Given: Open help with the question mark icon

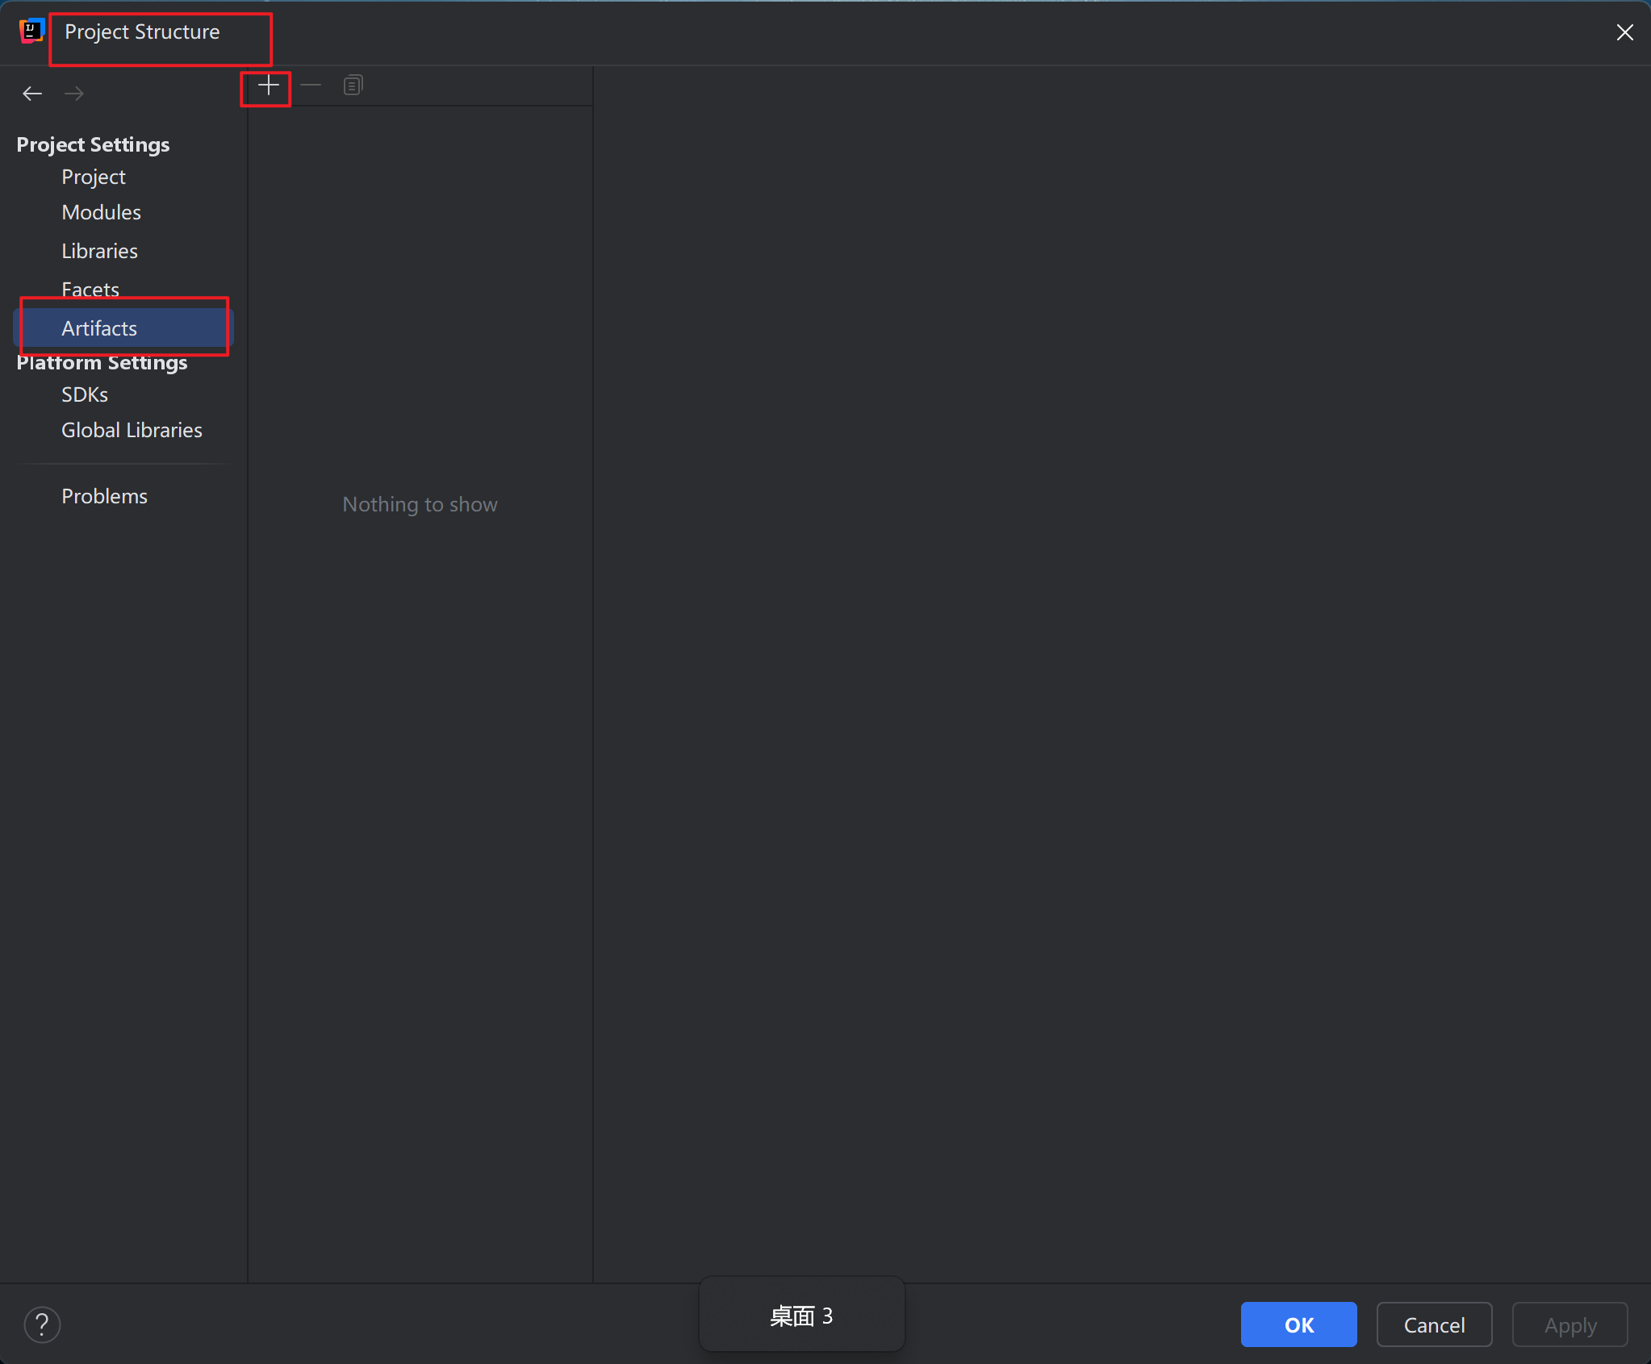Looking at the screenshot, I should click(x=42, y=1324).
